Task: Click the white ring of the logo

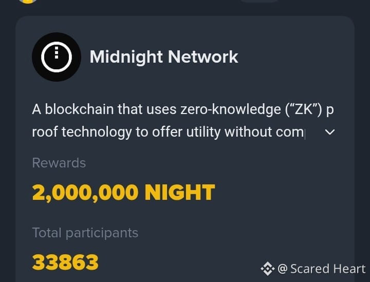Action: 57,57
